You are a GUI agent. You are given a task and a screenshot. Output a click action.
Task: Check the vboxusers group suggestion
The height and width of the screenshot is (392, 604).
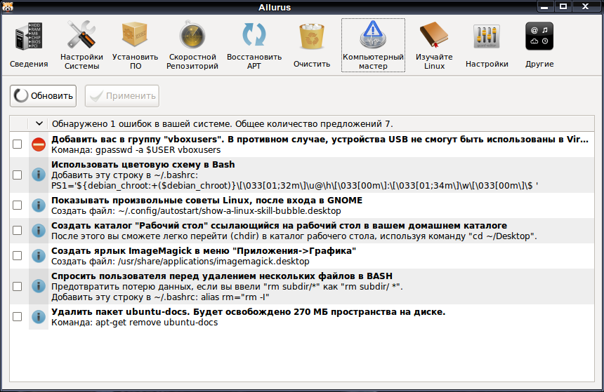(17, 144)
